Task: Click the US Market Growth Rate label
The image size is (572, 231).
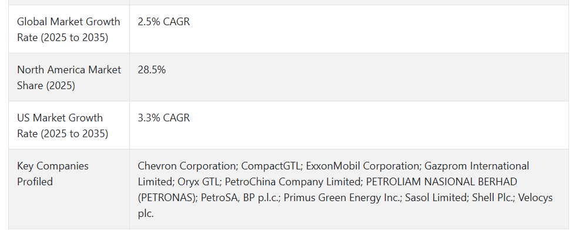Action: click(63, 125)
